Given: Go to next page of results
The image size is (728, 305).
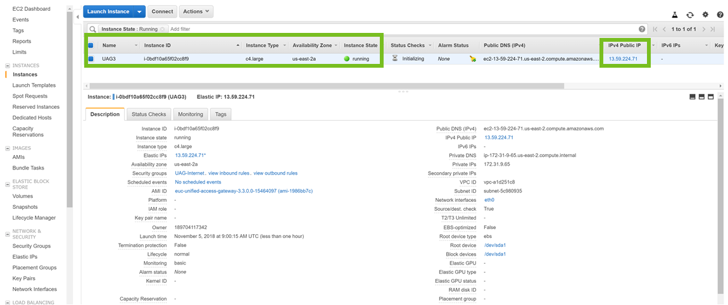Looking at the screenshot, I should tap(704, 28).
